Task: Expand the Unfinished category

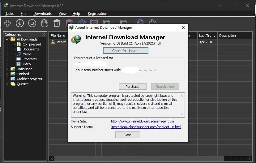Action: pyautogui.click(x=7, y=69)
